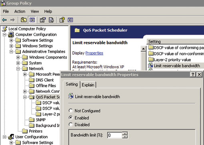Select the Printers tree item
This screenshot has width=204, height=145.
tap(36, 131)
